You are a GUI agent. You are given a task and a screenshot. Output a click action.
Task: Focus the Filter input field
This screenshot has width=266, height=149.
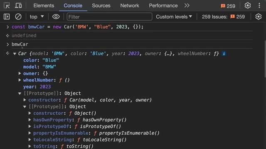[109, 17]
